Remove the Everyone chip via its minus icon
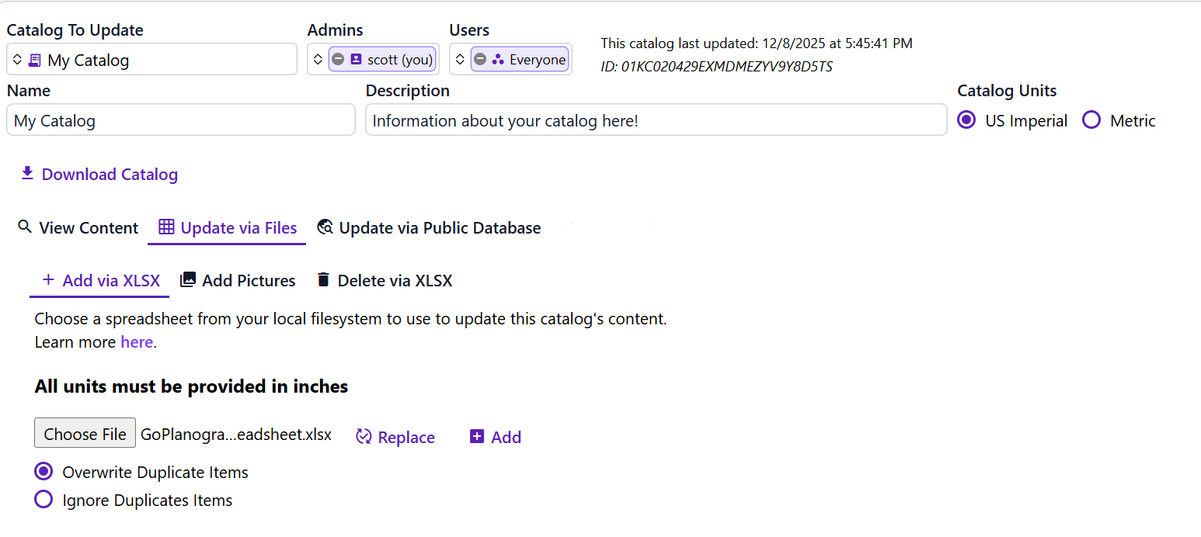The image size is (1201, 537). coord(480,60)
